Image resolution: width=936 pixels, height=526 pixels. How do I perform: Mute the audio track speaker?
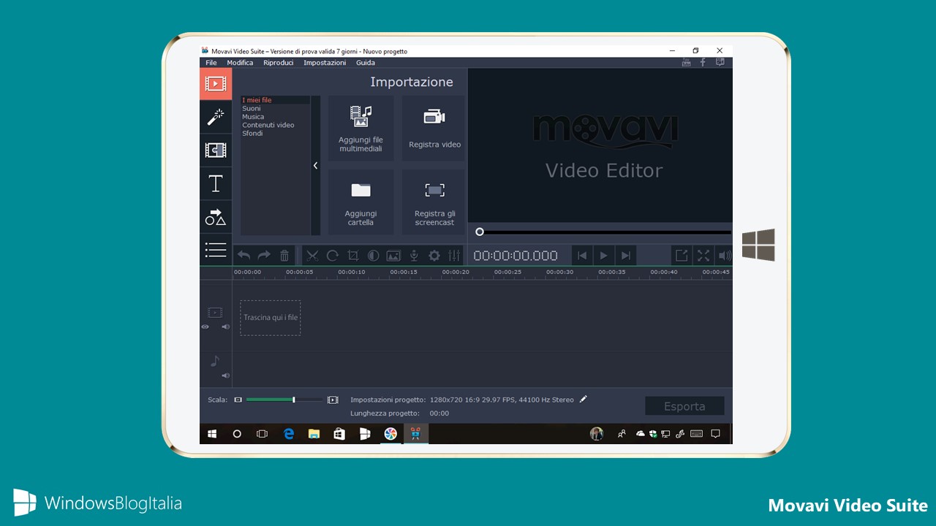coord(225,376)
